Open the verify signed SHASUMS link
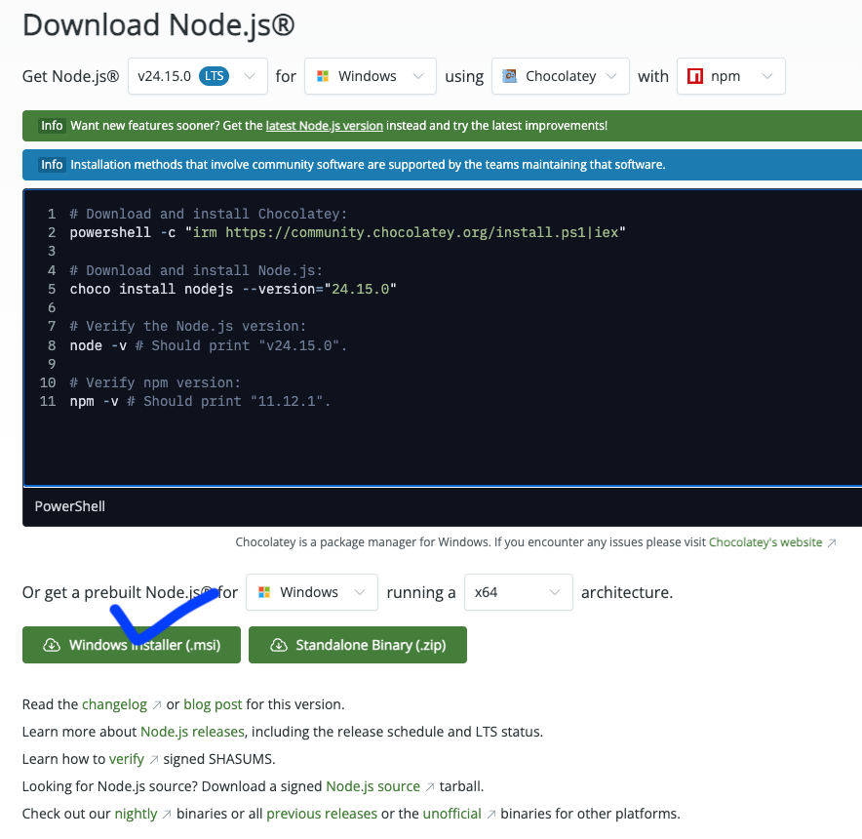Image resolution: width=862 pixels, height=839 pixels. coord(127,759)
